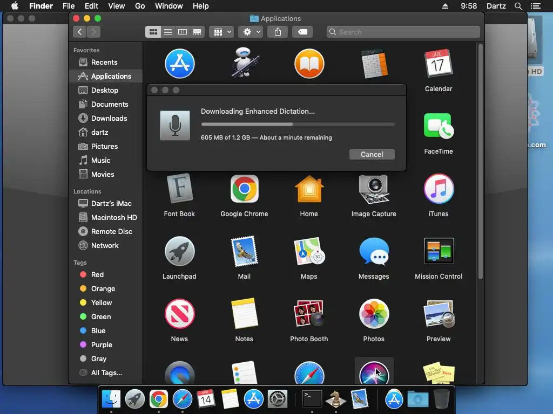Open the Books app icon
This screenshot has height=414, width=553.
pyautogui.click(x=309, y=64)
